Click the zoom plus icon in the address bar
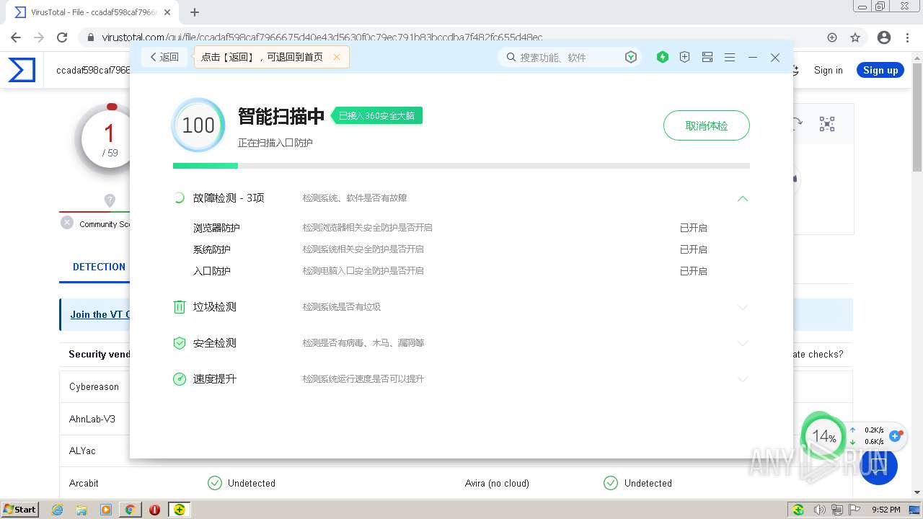 coord(832,37)
